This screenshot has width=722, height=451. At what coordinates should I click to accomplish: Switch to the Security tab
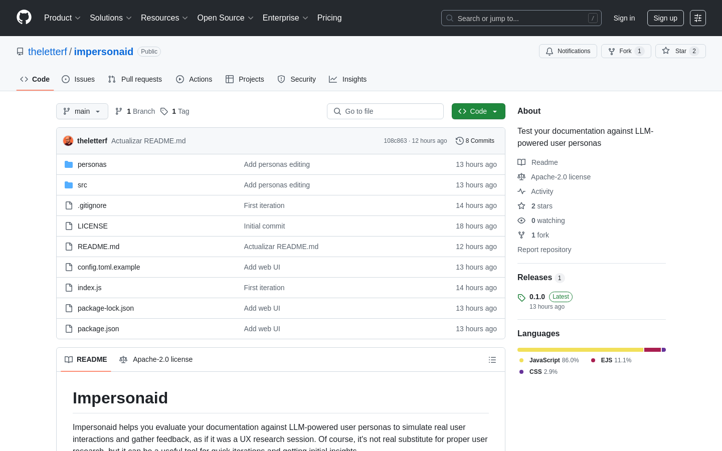(297, 79)
